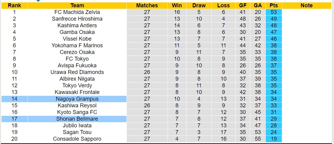This screenshot has height=144, width=334.
Task: Click the Note column header
Action: click(306, 5)
